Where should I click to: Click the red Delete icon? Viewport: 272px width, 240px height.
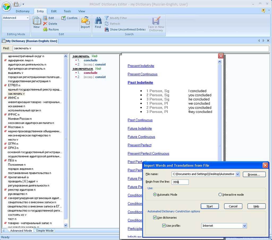point(45,24)
